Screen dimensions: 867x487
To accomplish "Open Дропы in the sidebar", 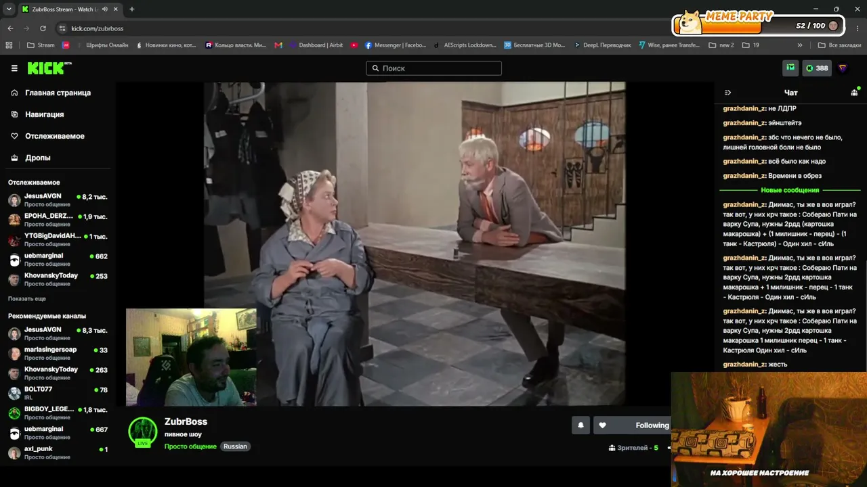I will click(38, 158).
